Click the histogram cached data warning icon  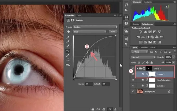[x=166, y=7]
